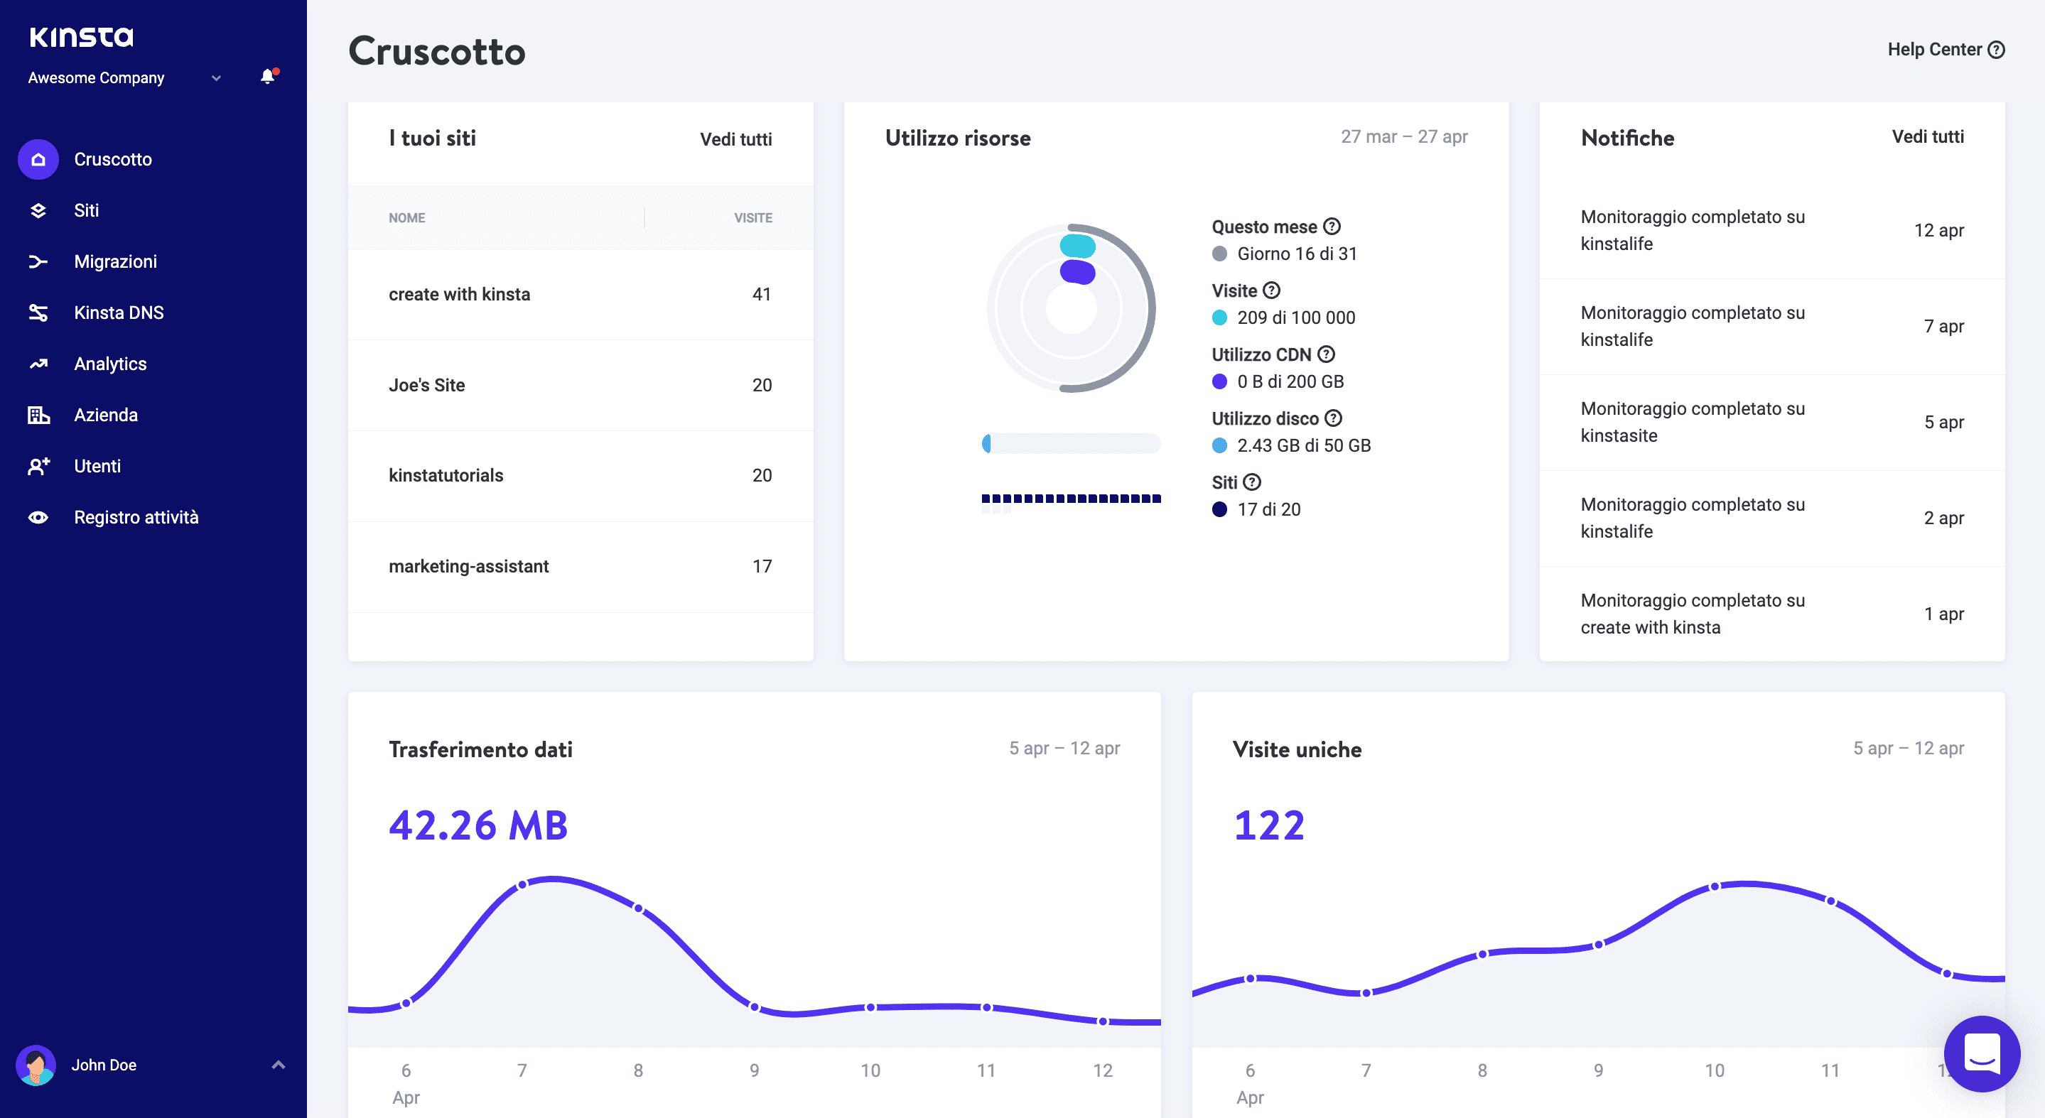This screenshot has height=1118, width=2045.
Task: Open the notifications bell icon
Action: pos(268,77)
